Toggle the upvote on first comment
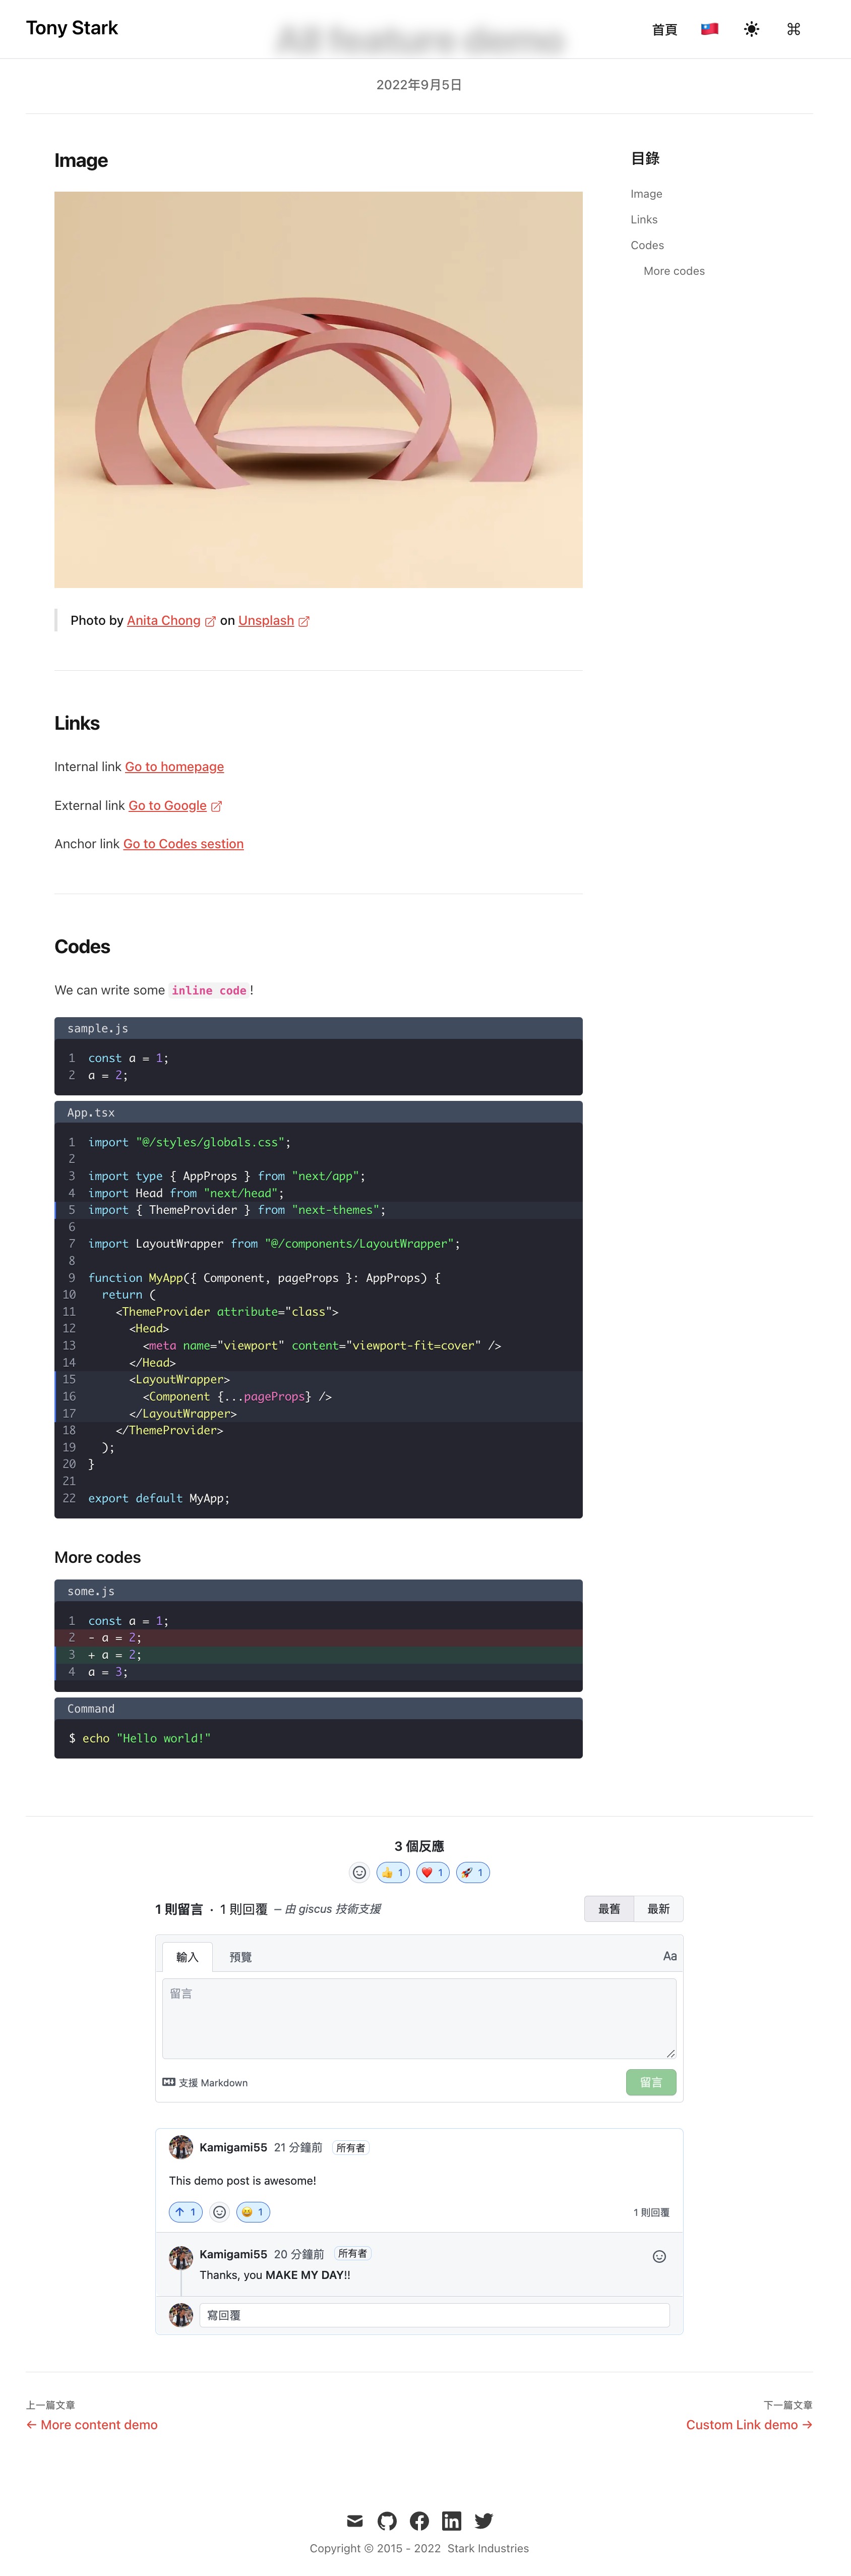This screenshot has height=2576, width=851. pos(186,2212)
